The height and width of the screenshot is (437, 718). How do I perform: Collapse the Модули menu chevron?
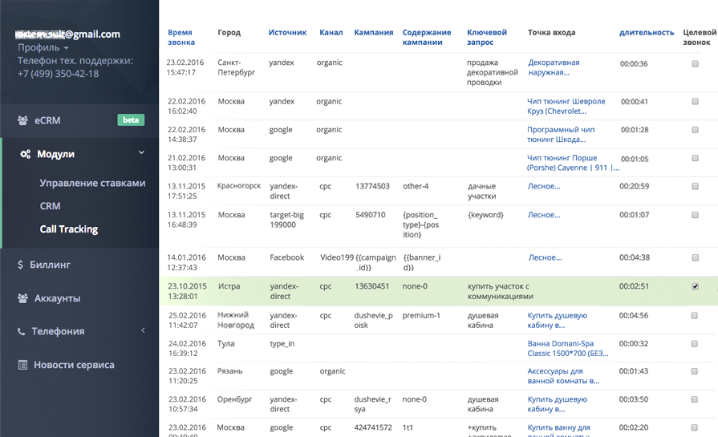coord(141,153)
